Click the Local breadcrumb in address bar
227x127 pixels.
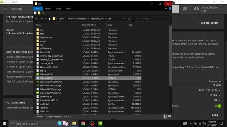tap(61, 19)
